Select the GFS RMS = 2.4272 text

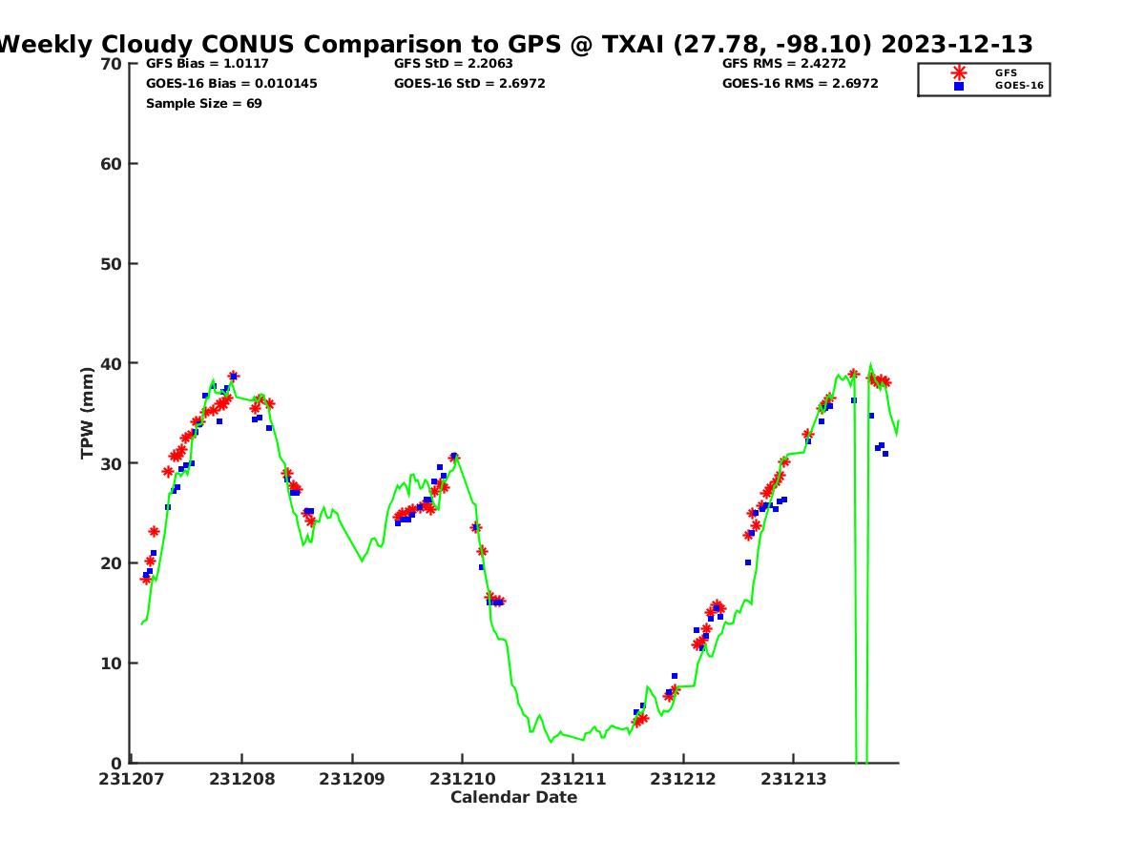tap(784, 64)
